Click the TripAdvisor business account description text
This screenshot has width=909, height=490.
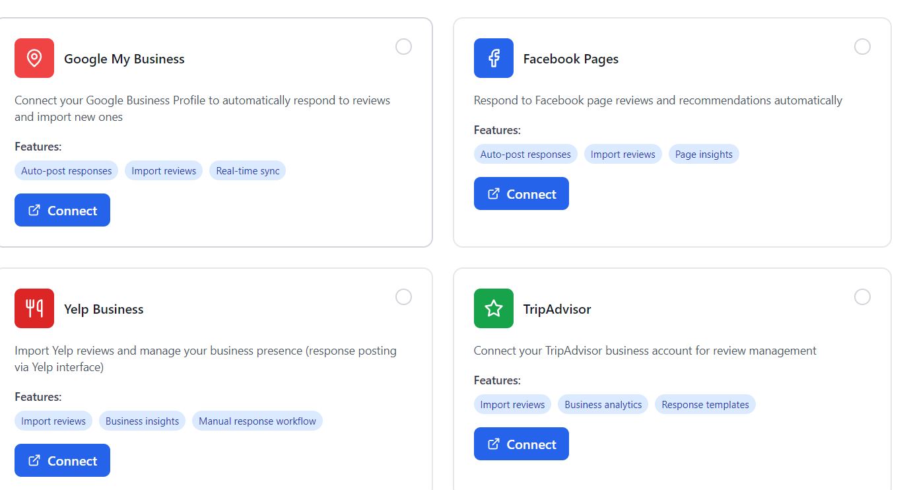(645, 351)
